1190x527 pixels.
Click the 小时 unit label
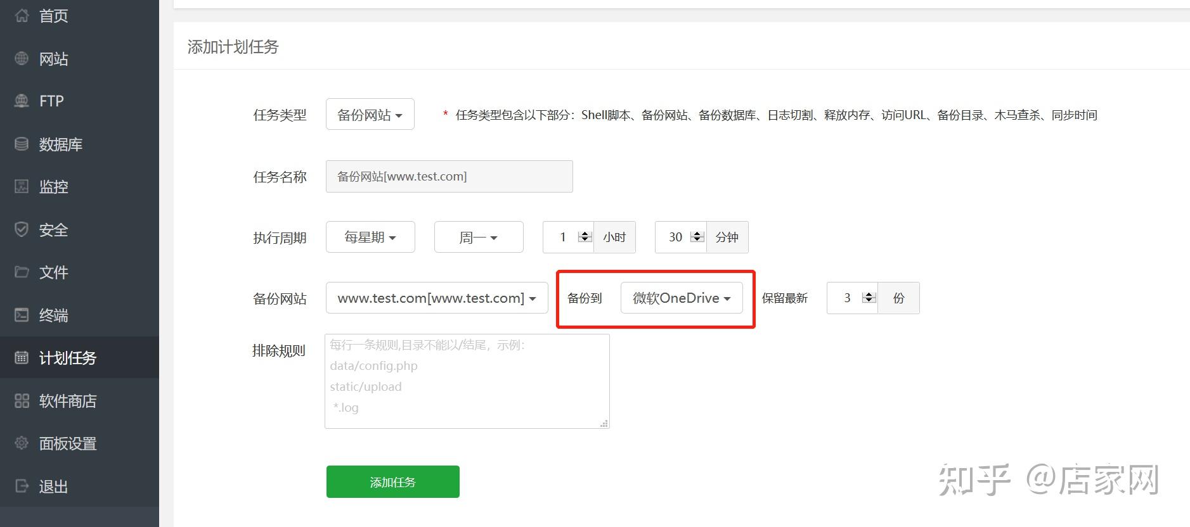(614, 237)
